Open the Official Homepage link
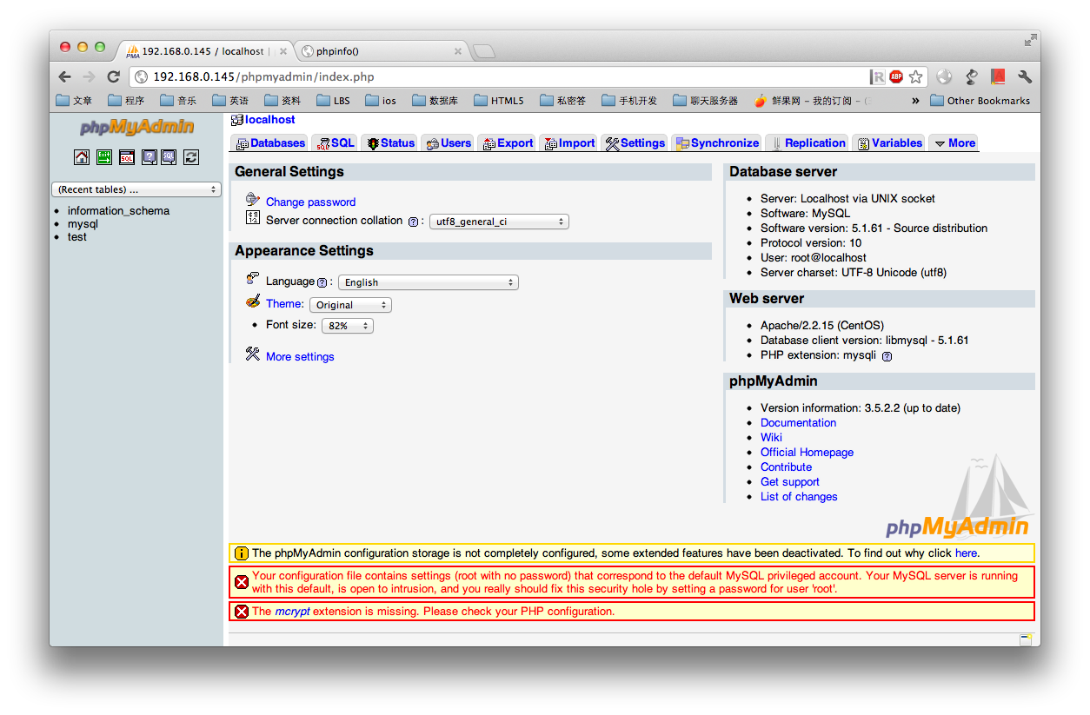Screen dimensions: 1090x715 tap(807, 453)
